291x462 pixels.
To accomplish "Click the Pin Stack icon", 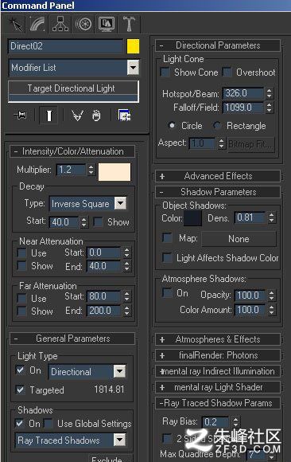I will point(20,115).
